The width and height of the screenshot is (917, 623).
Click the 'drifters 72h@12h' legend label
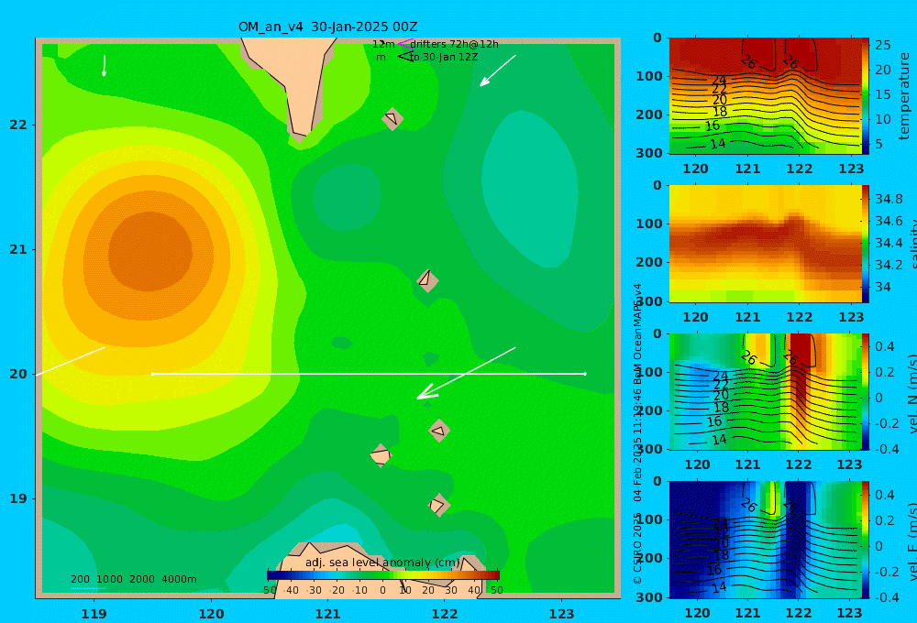[455, 44]
